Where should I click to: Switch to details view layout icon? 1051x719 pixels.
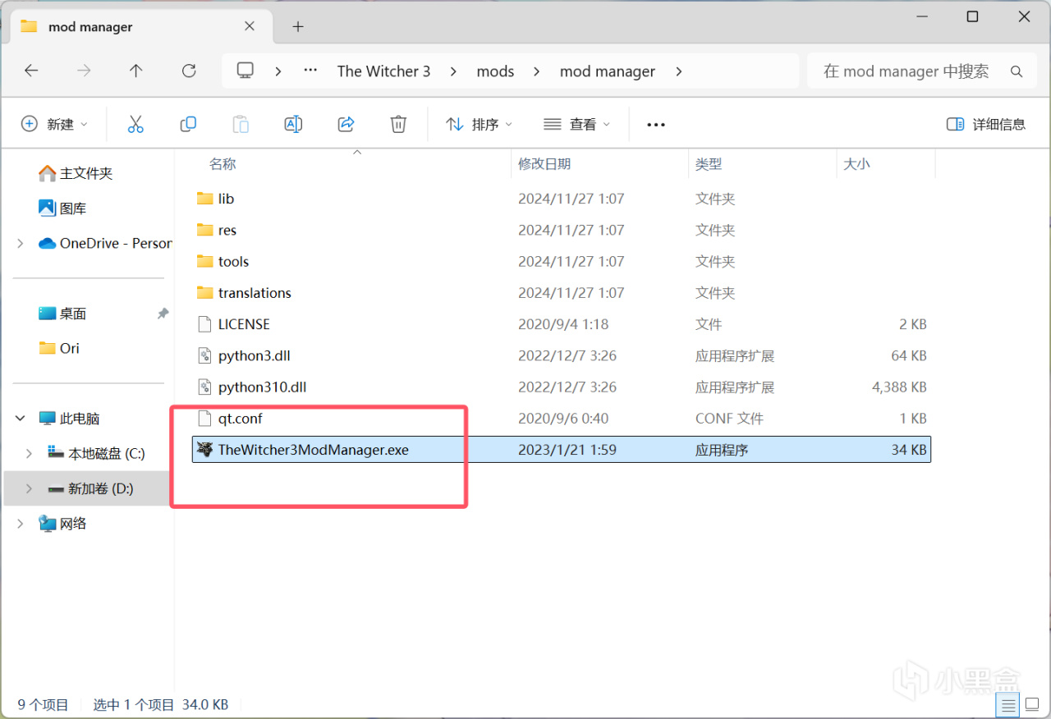(x=1007, y=704)
